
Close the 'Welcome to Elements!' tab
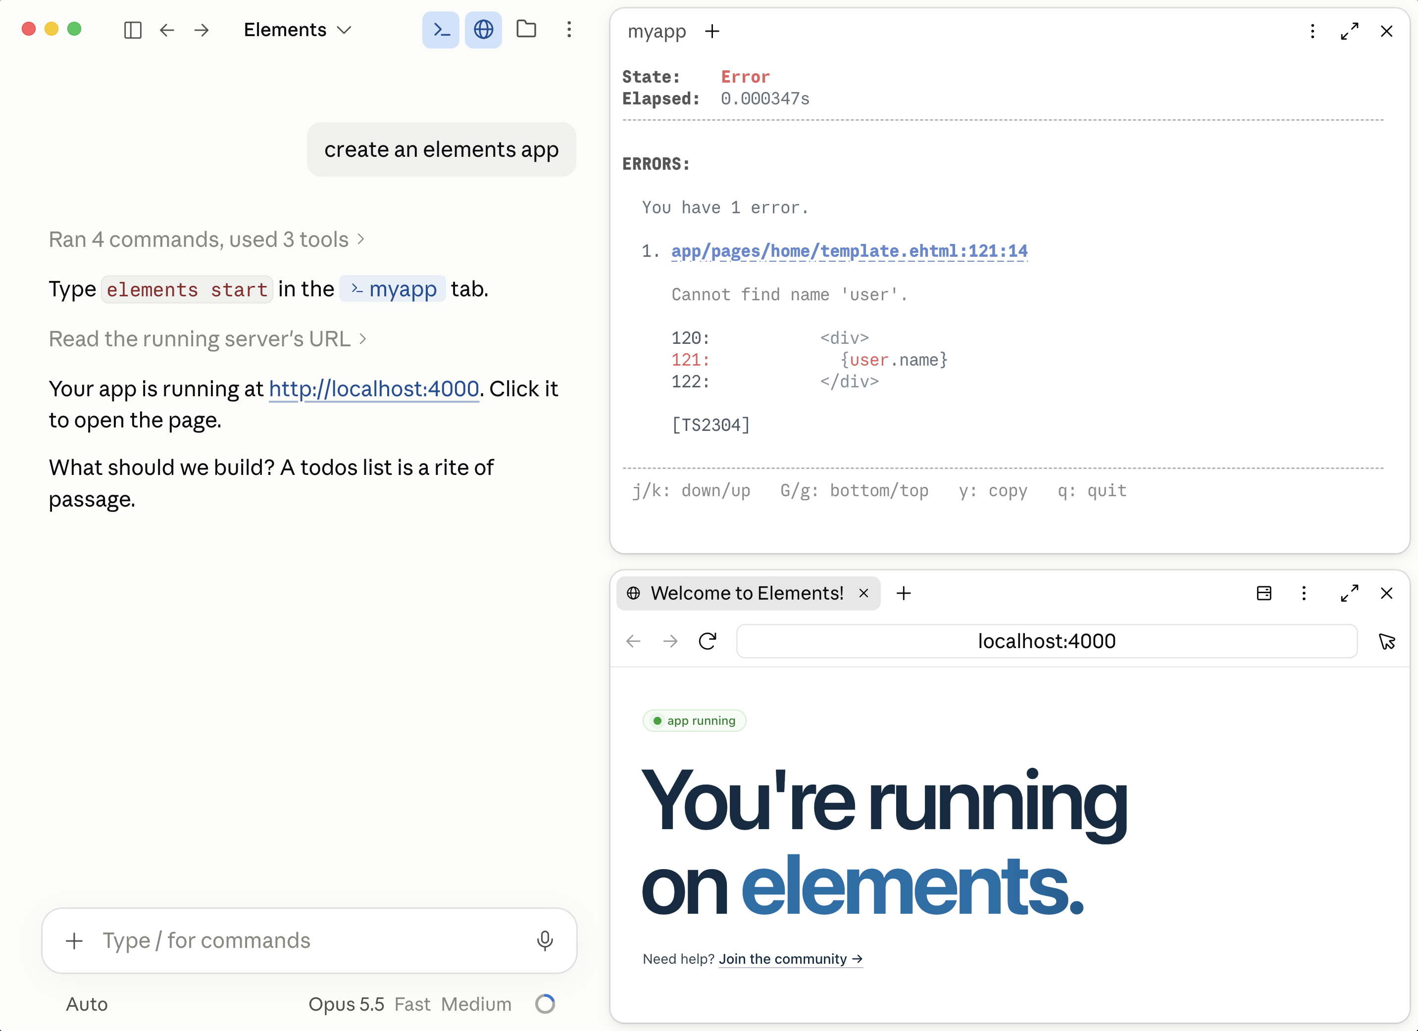(863, 593)
